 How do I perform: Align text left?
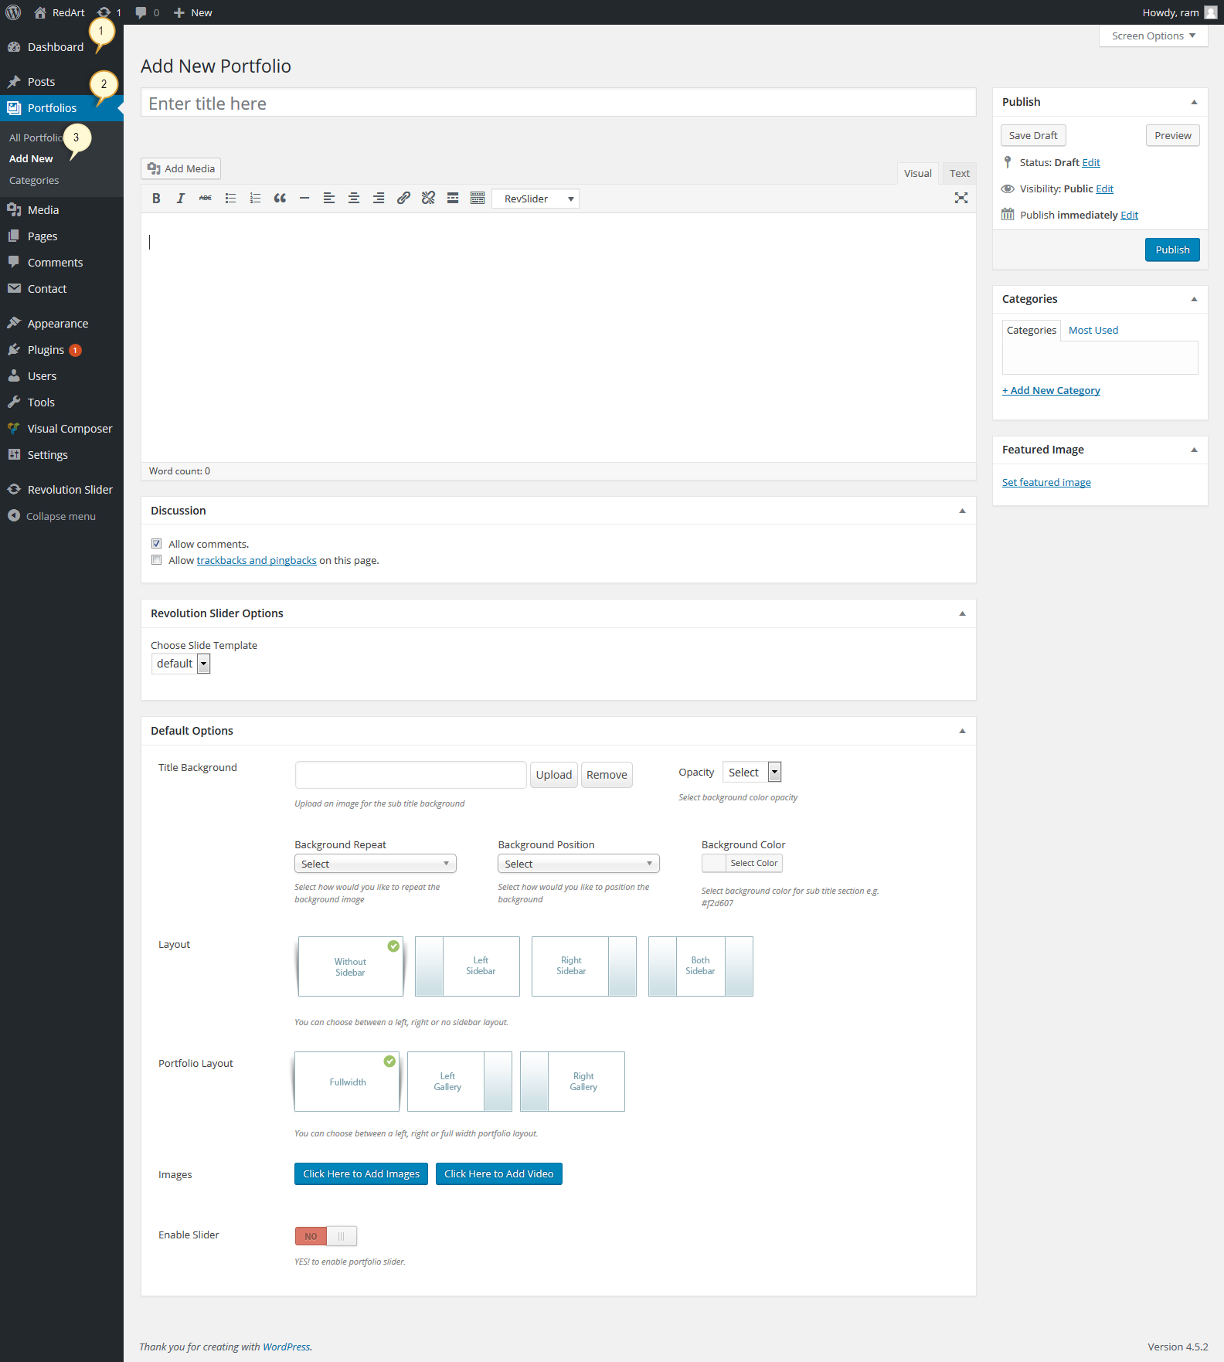(x=329, y=199)
